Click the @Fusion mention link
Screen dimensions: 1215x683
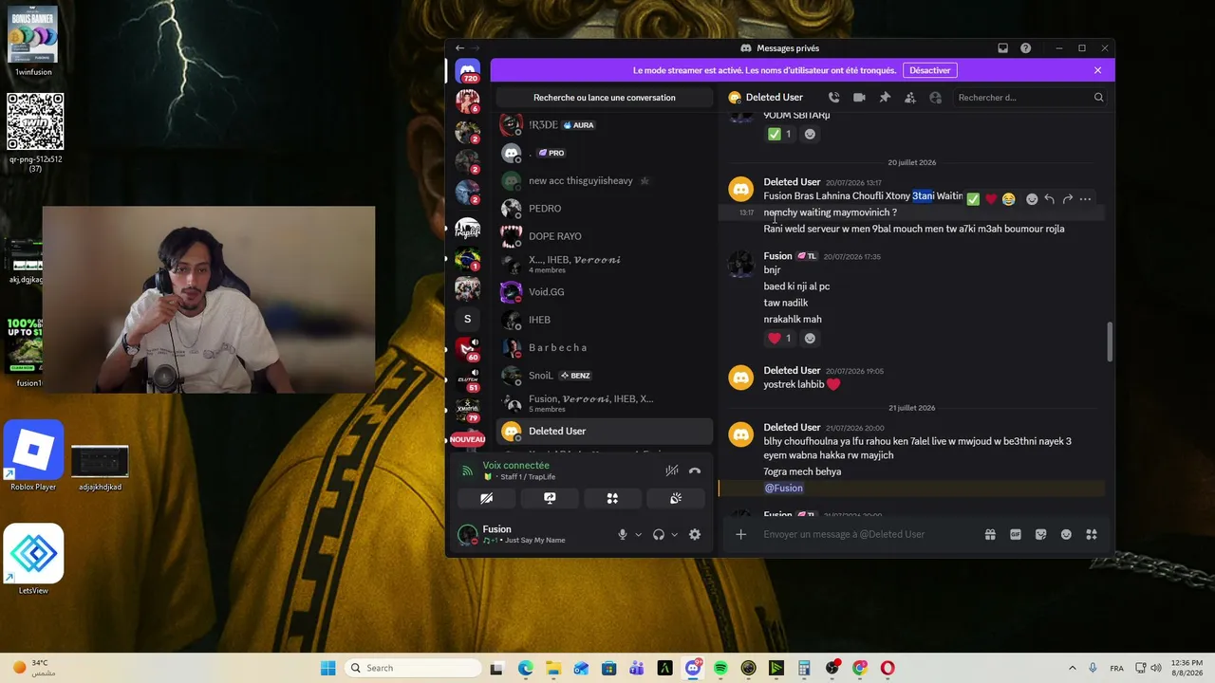tap(784, 488)
